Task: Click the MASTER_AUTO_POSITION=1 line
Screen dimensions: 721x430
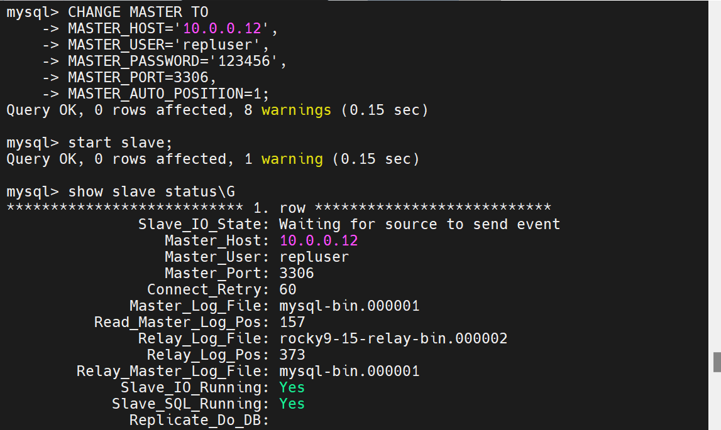Action: [x=168, y=94]
